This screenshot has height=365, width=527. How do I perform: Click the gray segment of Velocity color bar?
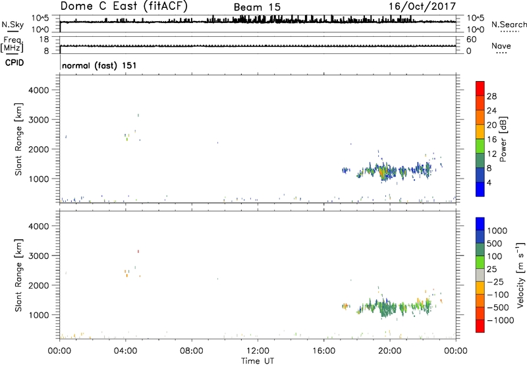tap(480, 275)
